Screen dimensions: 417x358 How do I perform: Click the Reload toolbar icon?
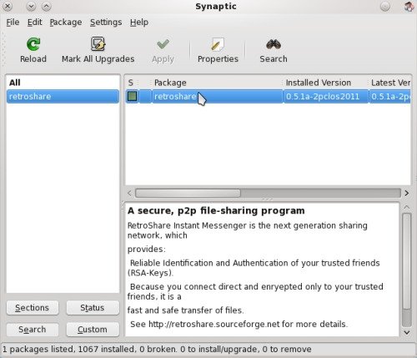33,44
